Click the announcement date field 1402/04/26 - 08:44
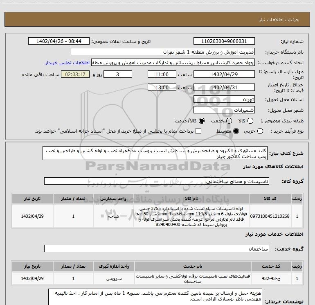 59,41
